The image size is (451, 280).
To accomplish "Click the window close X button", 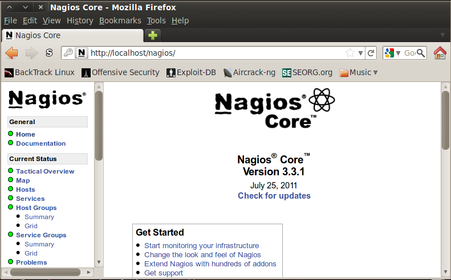I will coord(40,7).
